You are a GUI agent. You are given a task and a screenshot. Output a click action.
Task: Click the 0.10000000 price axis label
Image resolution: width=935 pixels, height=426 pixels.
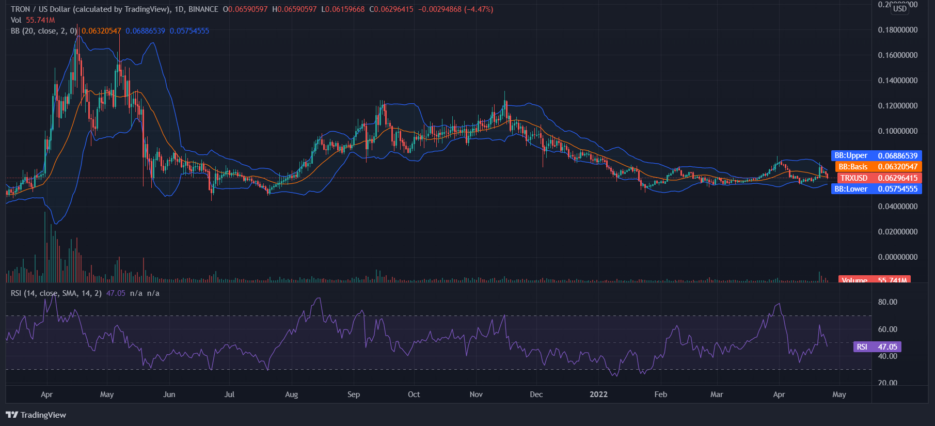897,131
